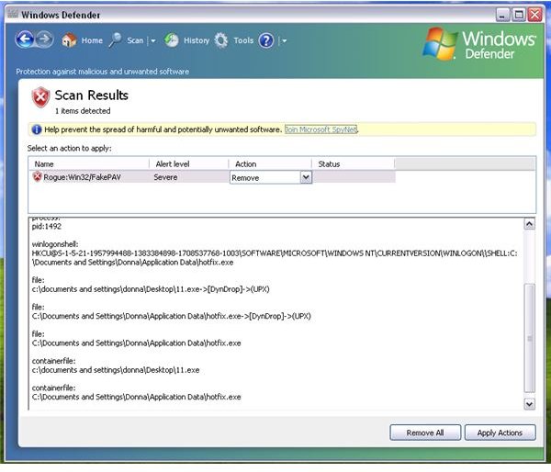The image size is (551, 472).
Task: Click the Severe alert level cell
Action: click(165, 177)
